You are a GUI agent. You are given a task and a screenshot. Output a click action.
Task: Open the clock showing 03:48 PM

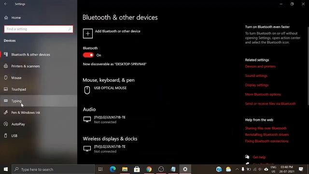click(x=287, y=169)
